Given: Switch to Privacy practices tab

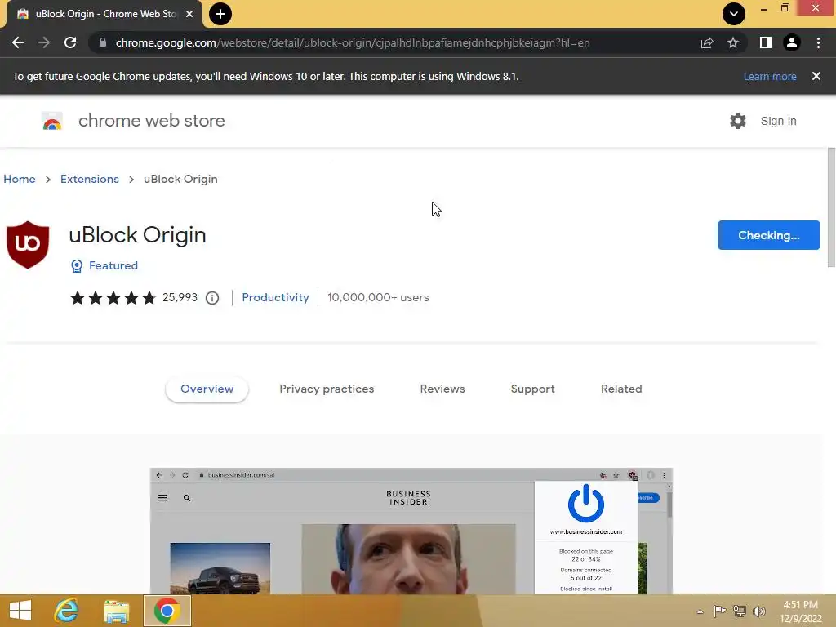Looking at the screenshot, I should (327, 389).
